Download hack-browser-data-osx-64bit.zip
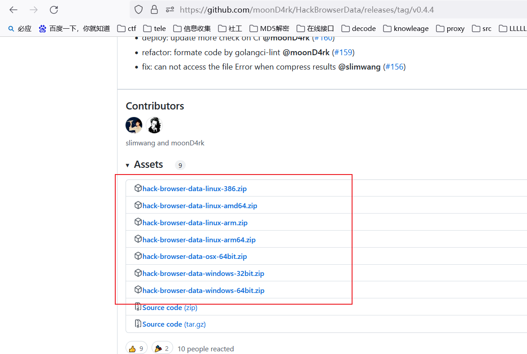527x354 pixels. 195,257
